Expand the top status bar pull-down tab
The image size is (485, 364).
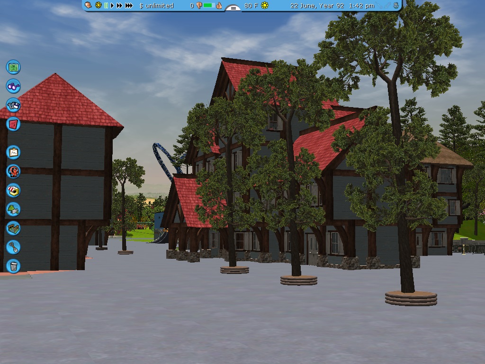[233, 8]
